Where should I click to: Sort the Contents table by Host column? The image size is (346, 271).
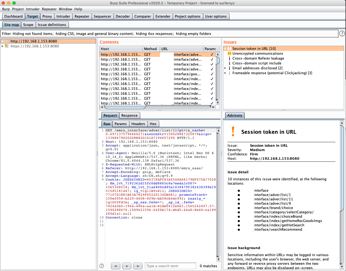coord(121,49)
